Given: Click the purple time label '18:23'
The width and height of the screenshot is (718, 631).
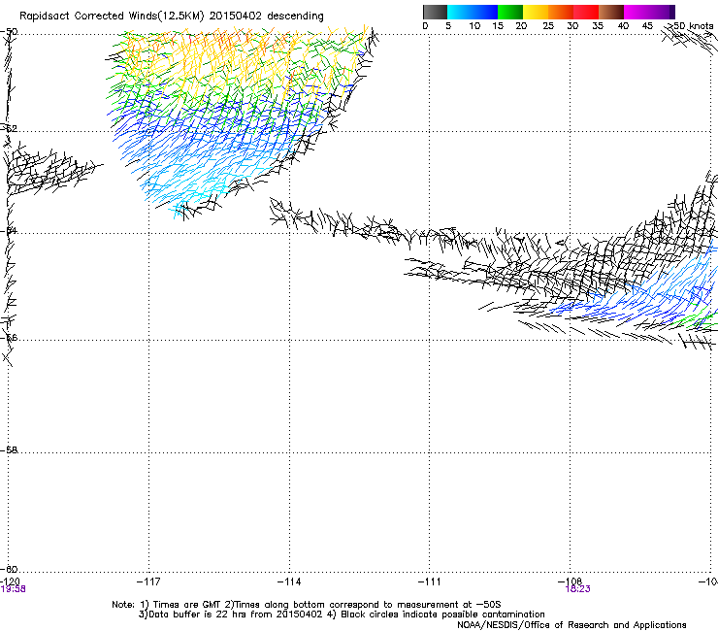Looking at the screenshot, I should coord(578,589).
